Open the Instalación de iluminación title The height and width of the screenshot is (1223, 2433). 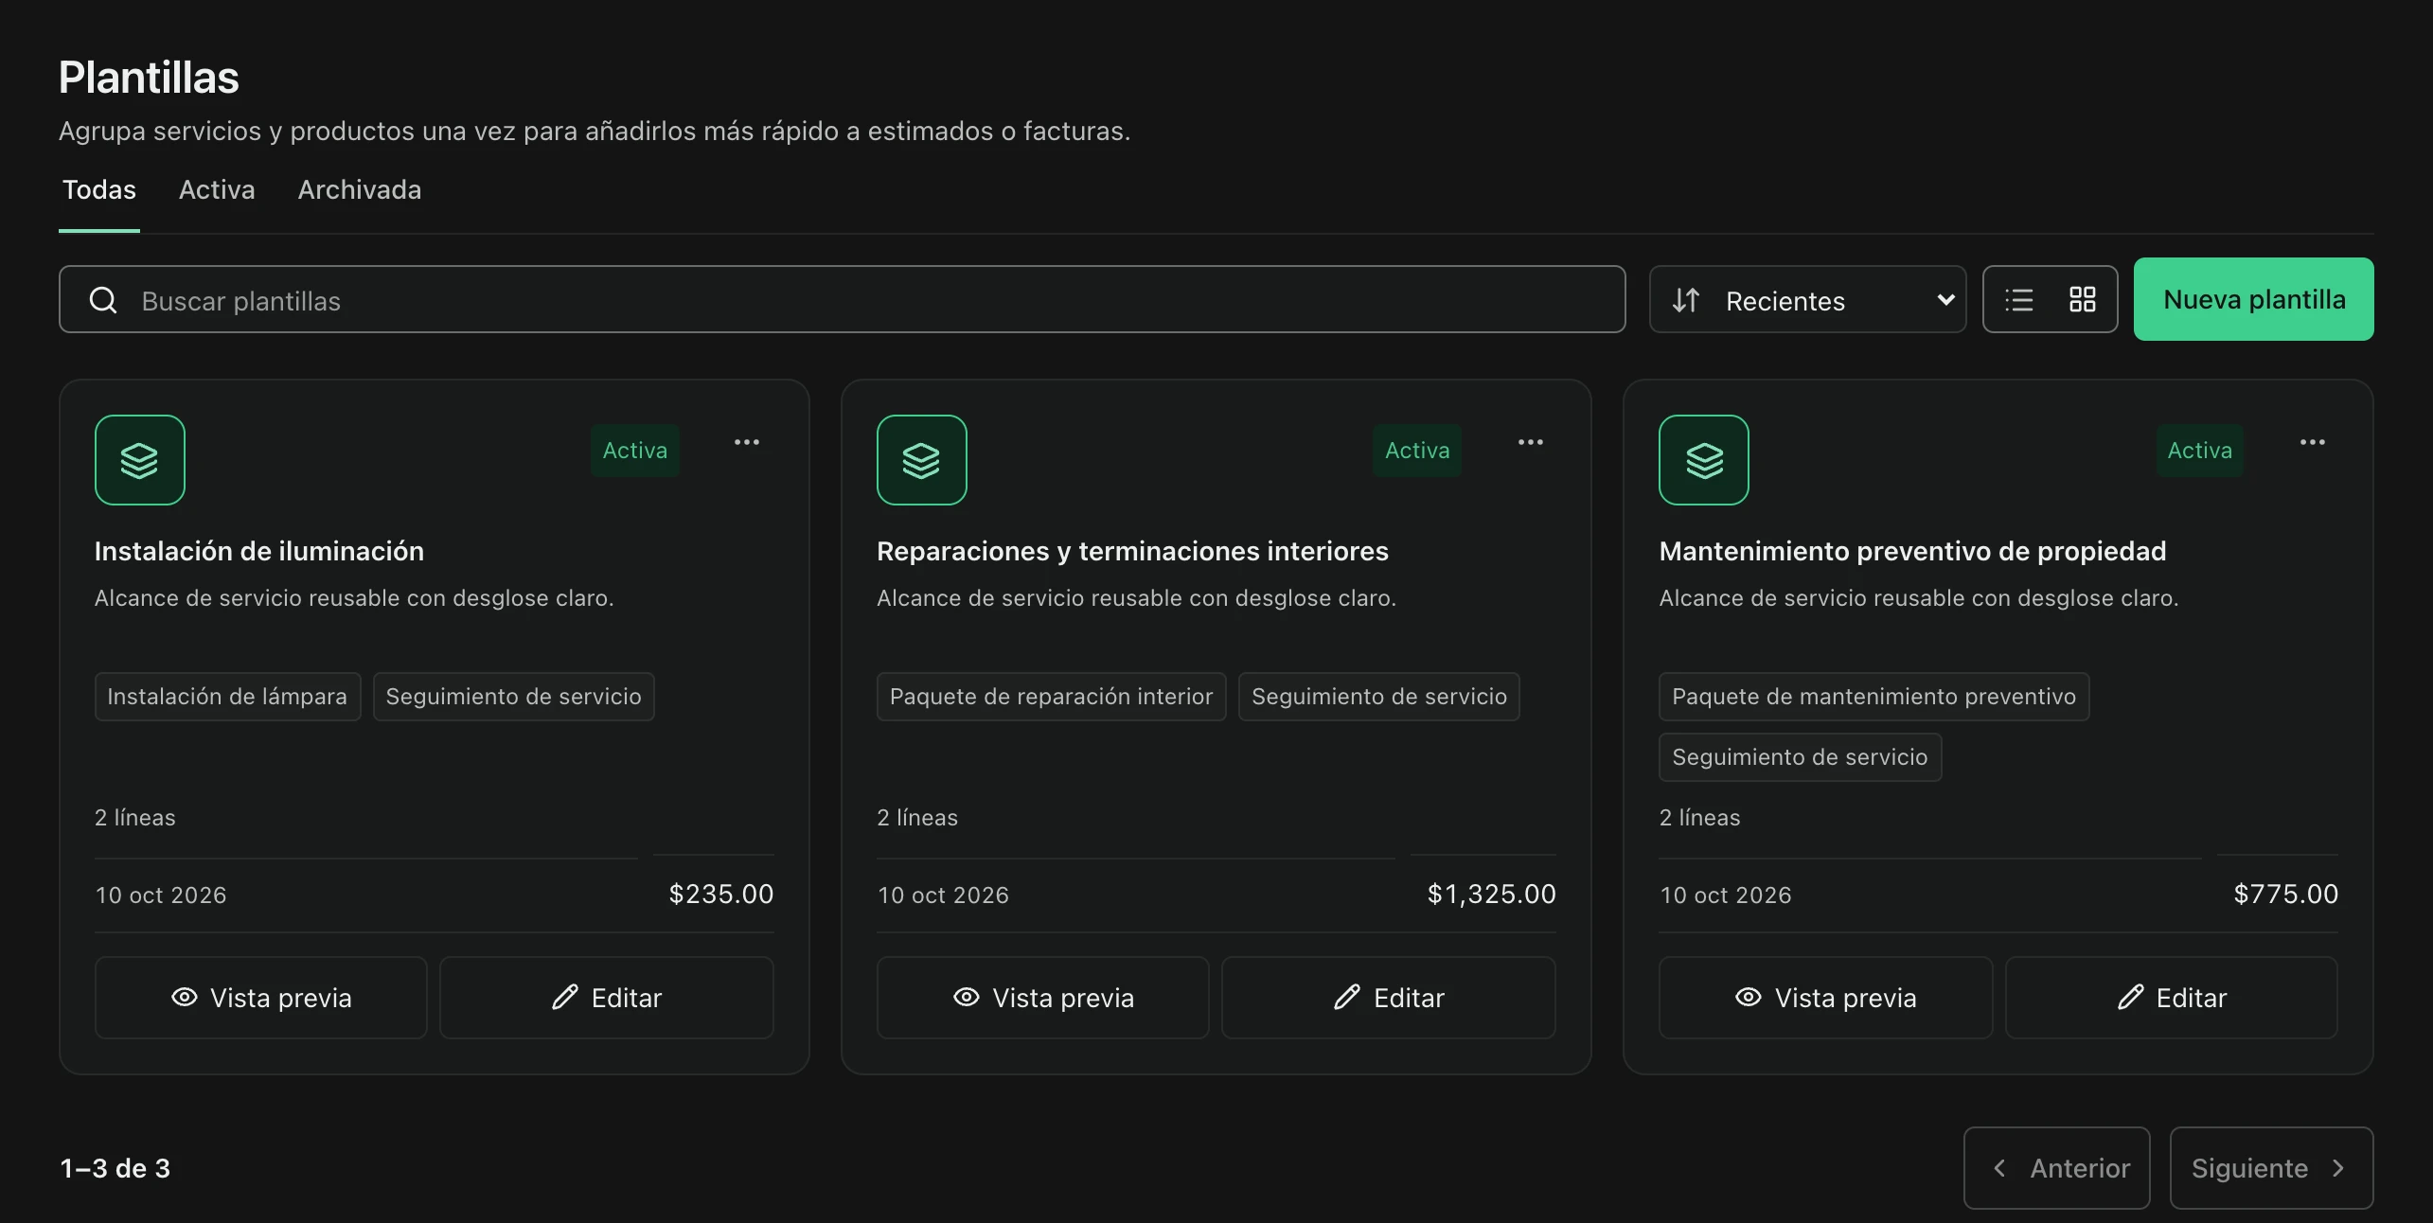click(x=259, y=551)
